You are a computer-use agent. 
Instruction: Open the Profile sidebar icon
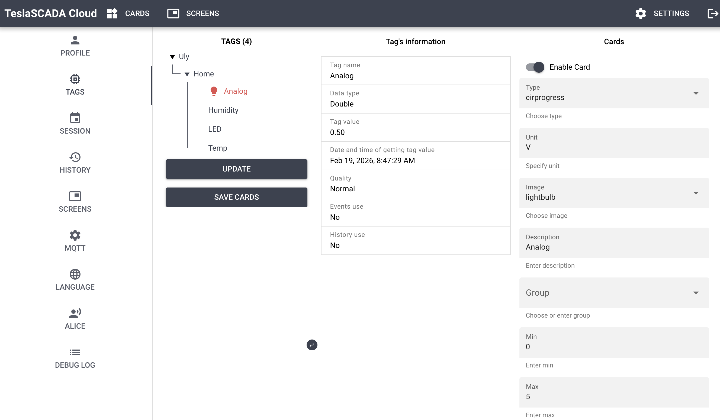pyautogui.click(x=75, y=40)
